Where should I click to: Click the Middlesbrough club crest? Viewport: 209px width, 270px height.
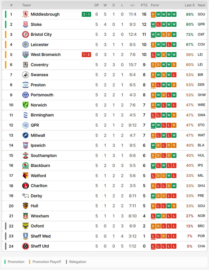click(25, 14)
